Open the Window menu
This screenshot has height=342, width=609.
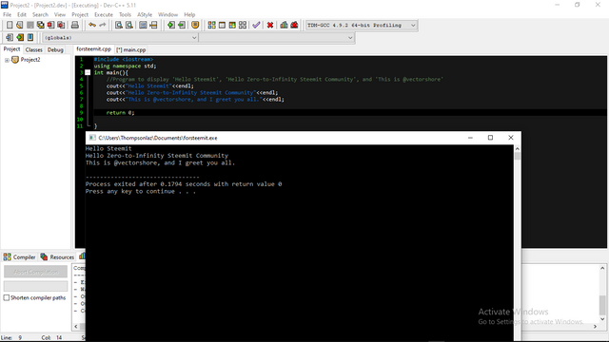tap(167, 15)
